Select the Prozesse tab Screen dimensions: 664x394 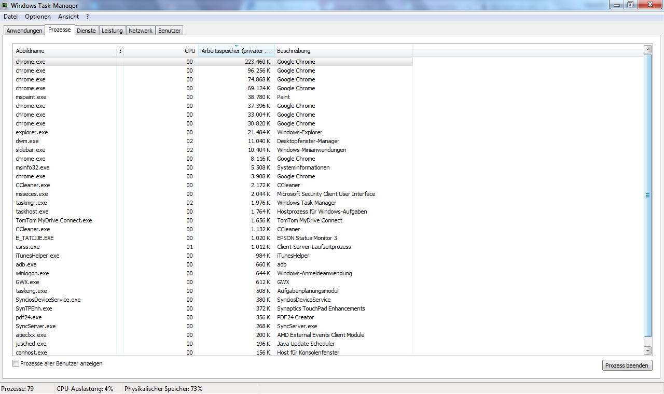[x=60, y=30]
